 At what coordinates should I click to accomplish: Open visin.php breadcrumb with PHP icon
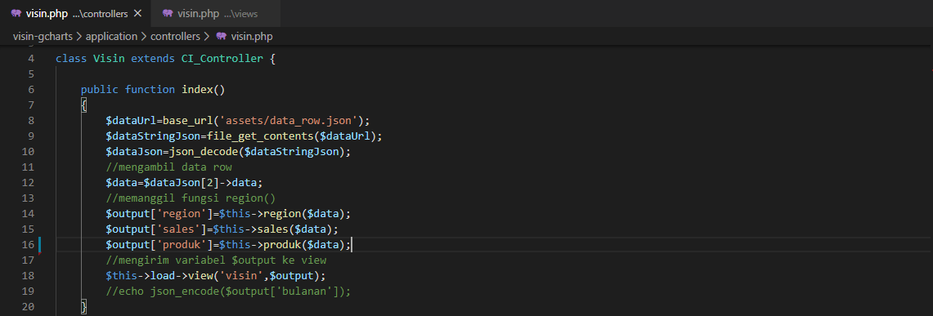coord(244,36)
